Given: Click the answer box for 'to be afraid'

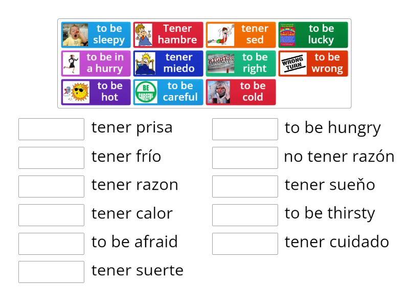Looking at the screenshot, I should tap(51, 244).
